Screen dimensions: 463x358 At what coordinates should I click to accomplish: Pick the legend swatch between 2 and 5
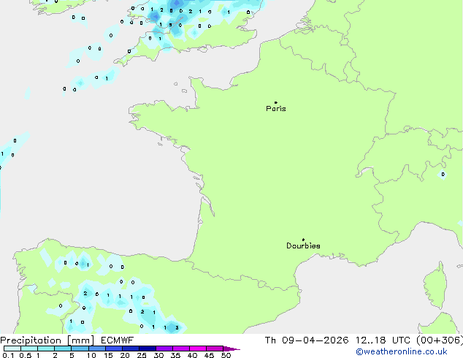click(x=63, y=349)
